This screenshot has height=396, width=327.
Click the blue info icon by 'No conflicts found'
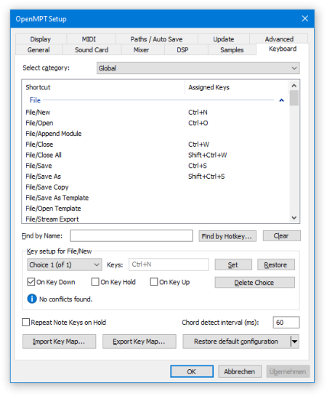point(32,299)
